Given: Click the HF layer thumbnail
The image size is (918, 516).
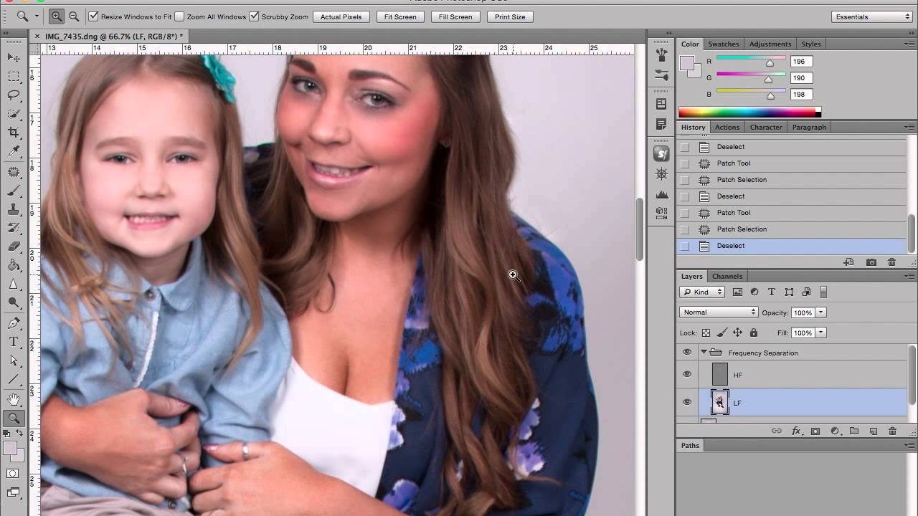Looking at the screenshot, I should 719,375.
